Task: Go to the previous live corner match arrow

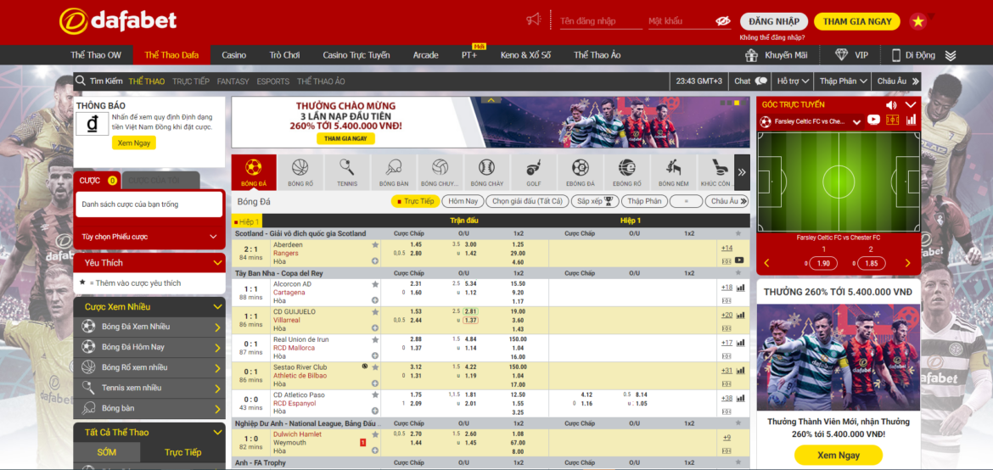Action: point(766,264)
